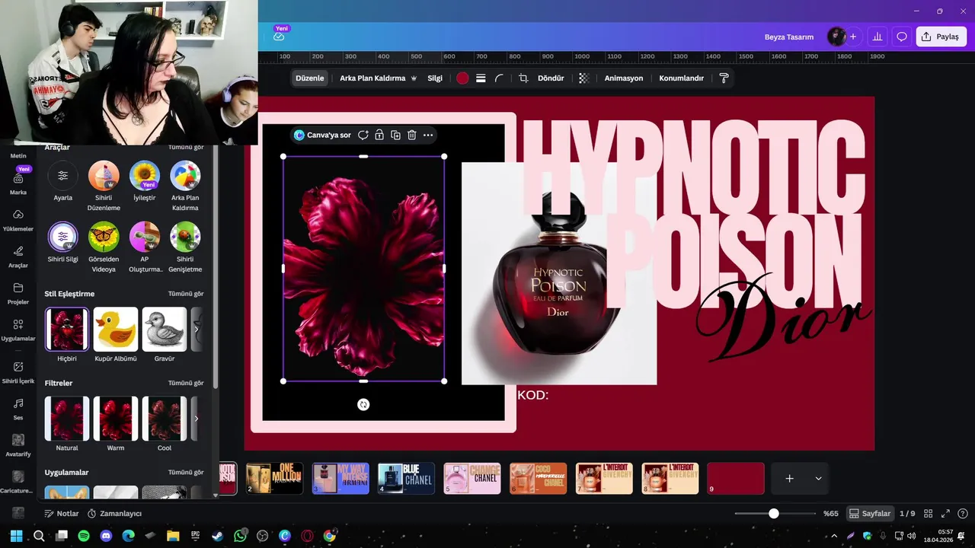Viewport: 975px width, 548px height.
Task: Toggle Sayfalar pages strip
Action: pyautogui.click(x=870, y=513)
